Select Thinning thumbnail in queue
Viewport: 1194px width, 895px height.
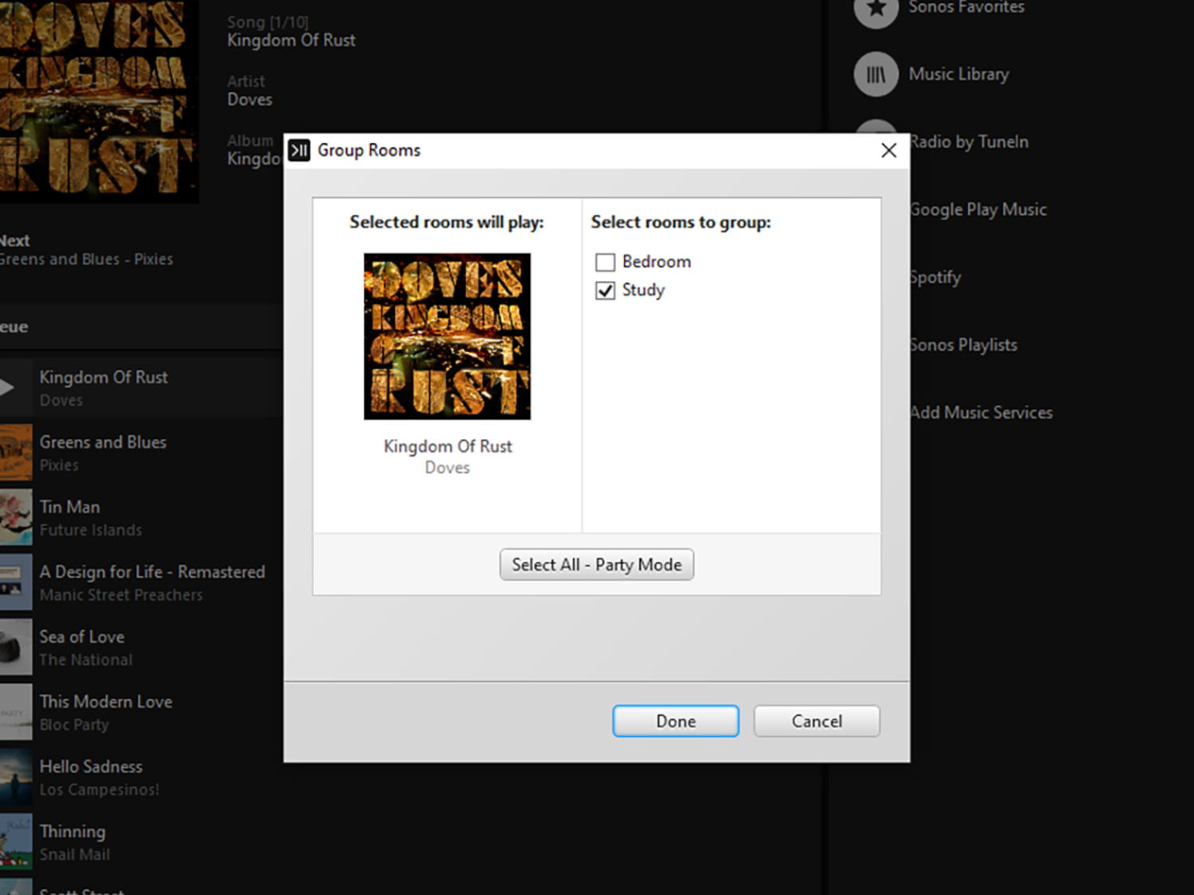tap(16, 842)
